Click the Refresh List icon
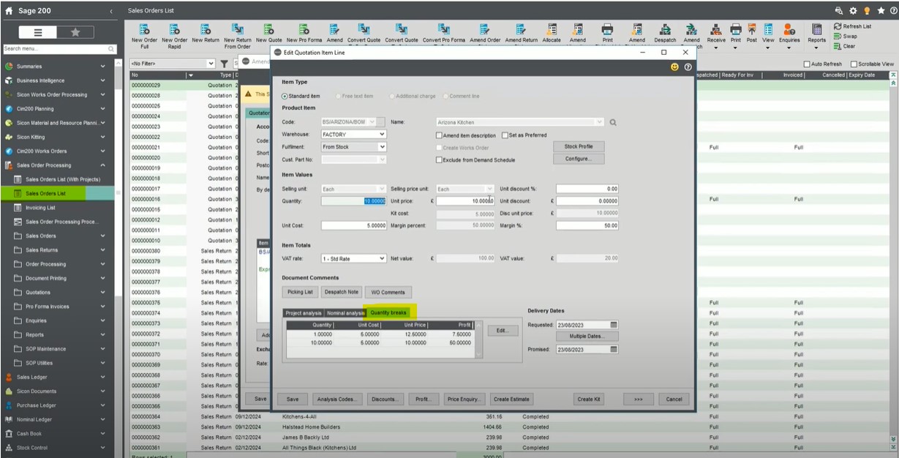The width and height of the screenshot is (899, 458). click(838, 26)
